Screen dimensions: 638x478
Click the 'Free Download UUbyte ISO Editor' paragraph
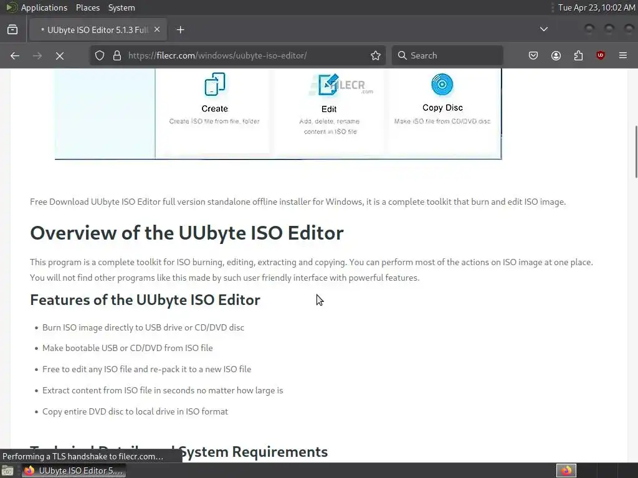pyautogui.click(x=298, y=202)
